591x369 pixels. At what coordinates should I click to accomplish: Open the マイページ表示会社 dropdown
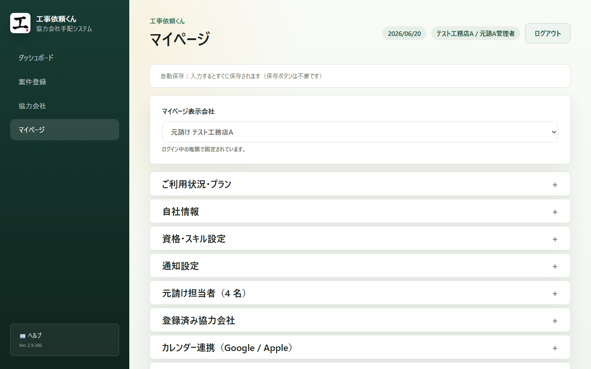(x=360, y=132)
